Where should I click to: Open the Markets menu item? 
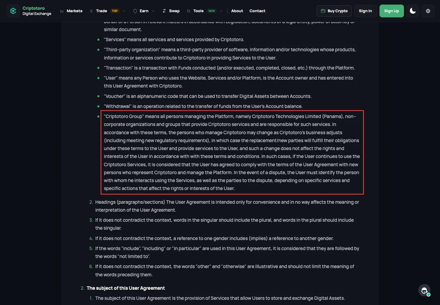click(x=75, y=11)
